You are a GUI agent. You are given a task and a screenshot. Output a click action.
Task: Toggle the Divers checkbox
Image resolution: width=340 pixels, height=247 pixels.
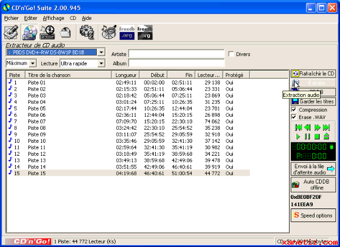(231, 54)
